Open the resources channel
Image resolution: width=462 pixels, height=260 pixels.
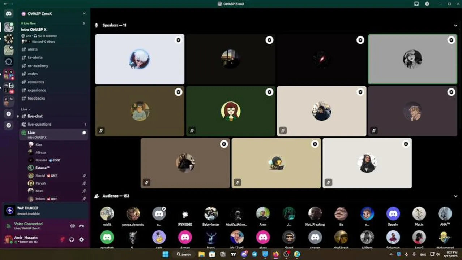54,82
